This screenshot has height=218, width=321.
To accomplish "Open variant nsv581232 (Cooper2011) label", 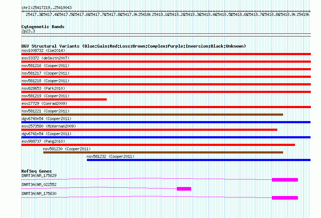I will [x=110, y=156].
